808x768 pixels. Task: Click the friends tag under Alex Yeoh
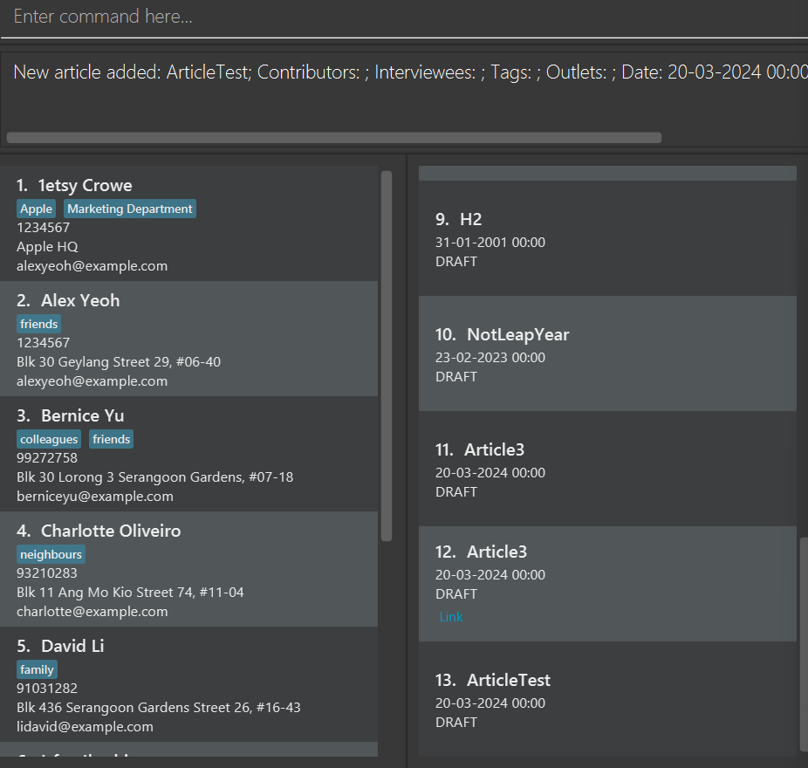pos(38,324)
